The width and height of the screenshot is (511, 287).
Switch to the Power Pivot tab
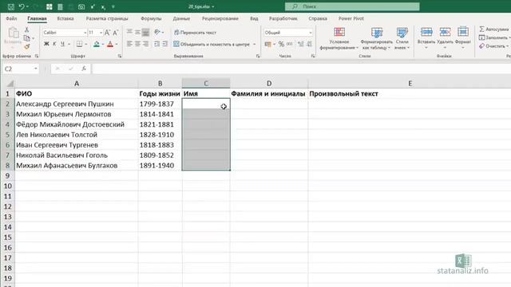(x=351, y=18)
